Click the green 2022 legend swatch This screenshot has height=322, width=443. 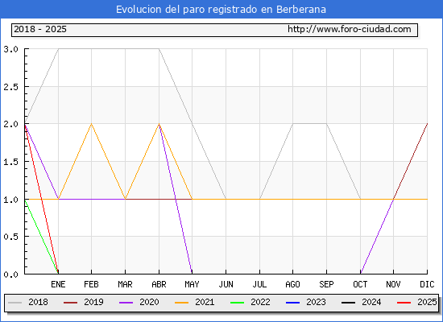pyautogui.click(x=238, y=303)
